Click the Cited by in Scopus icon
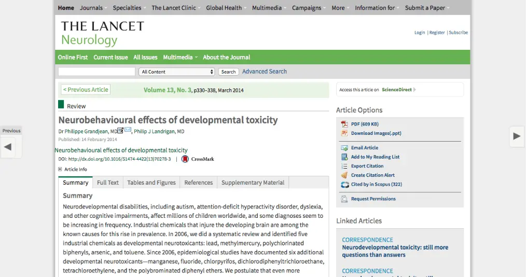The image size is (526, 277). click(344, 185)
